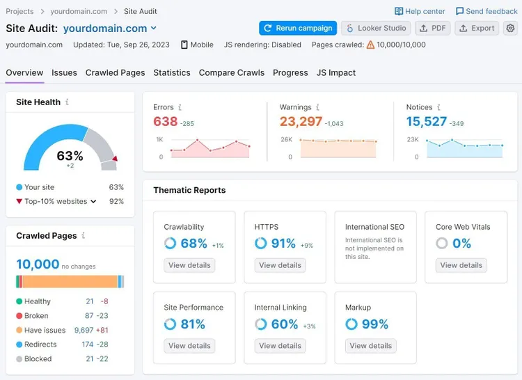
Task: Click the Errors info icon
Action: click(180, 107)
